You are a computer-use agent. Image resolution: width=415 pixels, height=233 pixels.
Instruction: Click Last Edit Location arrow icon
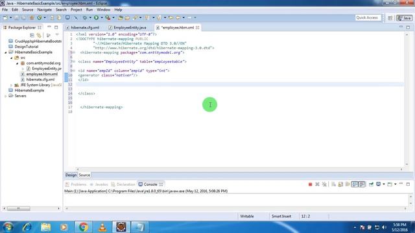pyautogui.click(x=171, y=17)
